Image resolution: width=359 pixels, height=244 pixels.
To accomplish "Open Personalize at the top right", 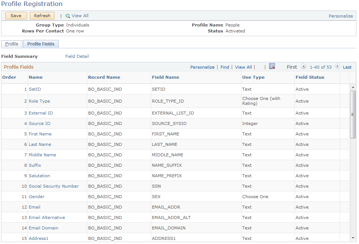I will 341,16.
